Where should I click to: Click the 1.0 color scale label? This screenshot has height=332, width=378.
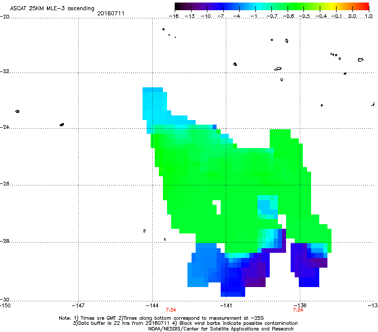tap(369, 16)
